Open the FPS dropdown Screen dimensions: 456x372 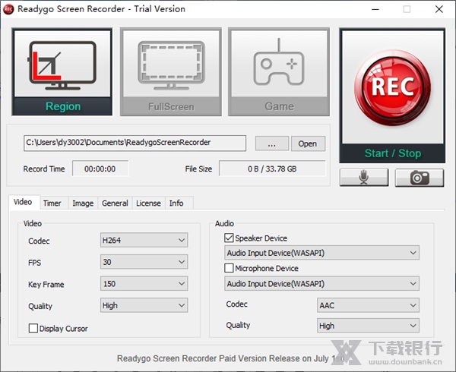[144, 262]
